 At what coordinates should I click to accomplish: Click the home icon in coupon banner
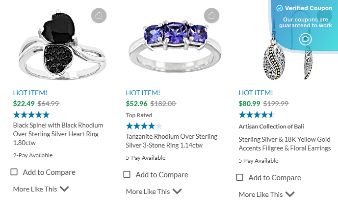point(305,39)
